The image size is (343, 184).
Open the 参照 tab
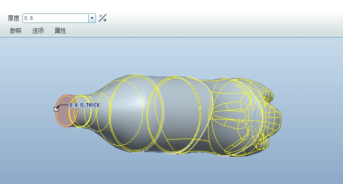point(16,31)
